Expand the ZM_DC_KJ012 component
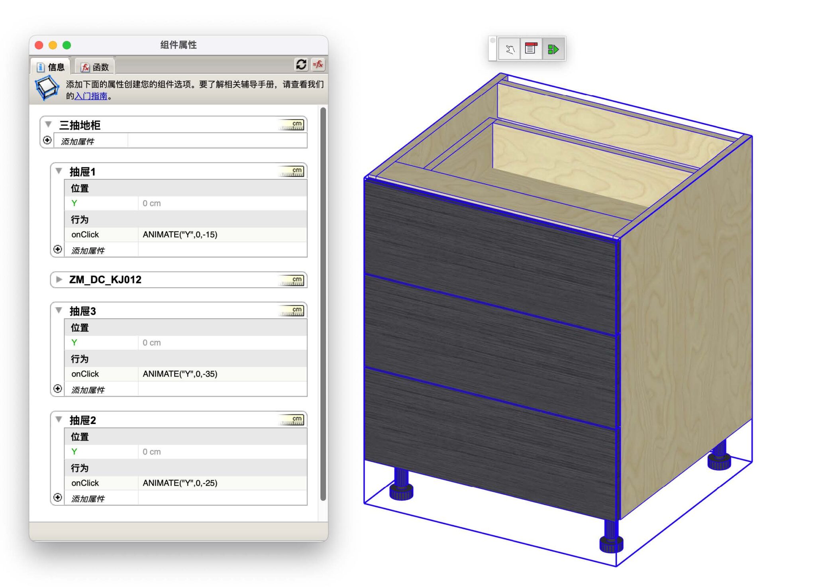 pos(59,279)
